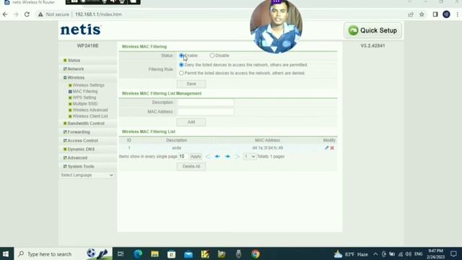
Task: Open Mail app from taskbar
Action: (188, 253)
